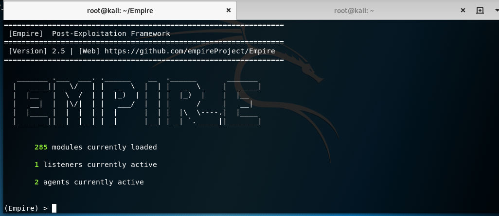
Task: Select the "1 listeners currently active" line
Action: point(96,165)
